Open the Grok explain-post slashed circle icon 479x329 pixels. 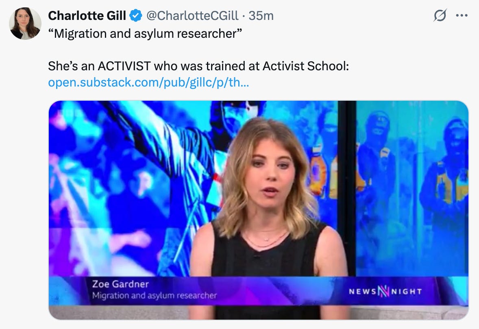pyautogui.click(x=440, y=15)
